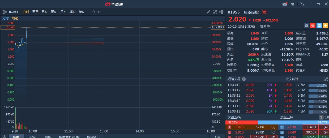Viewport: 329px width, 138px height.
Task: Shrink window with the compact mode icon
Action: (302, 4)
